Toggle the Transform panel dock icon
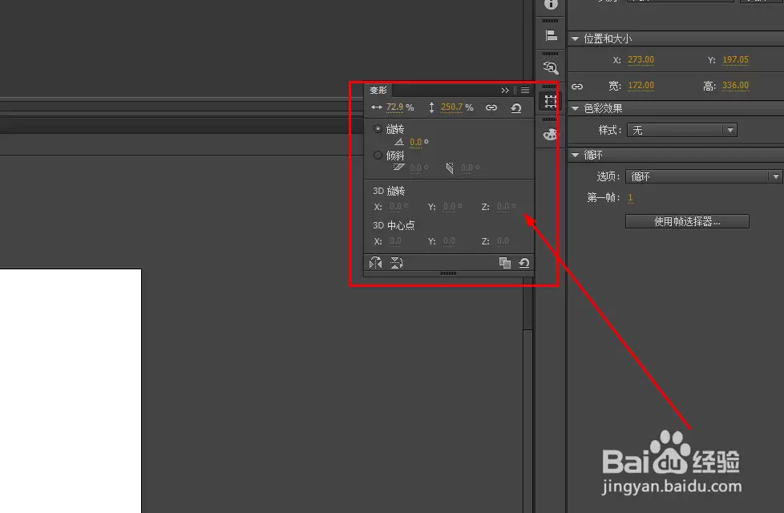 click(x=551, y=101)
